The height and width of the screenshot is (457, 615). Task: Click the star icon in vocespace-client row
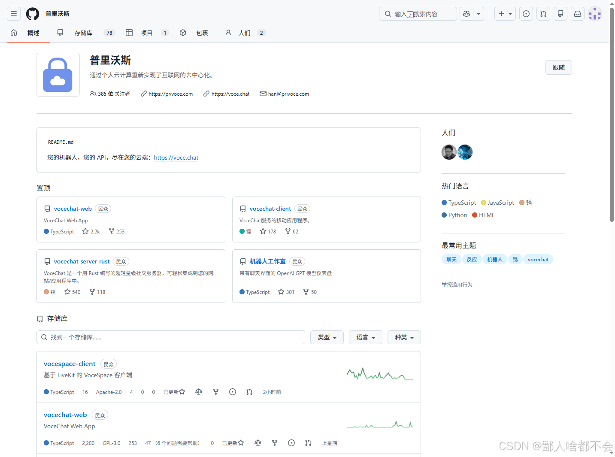point(182,392)
